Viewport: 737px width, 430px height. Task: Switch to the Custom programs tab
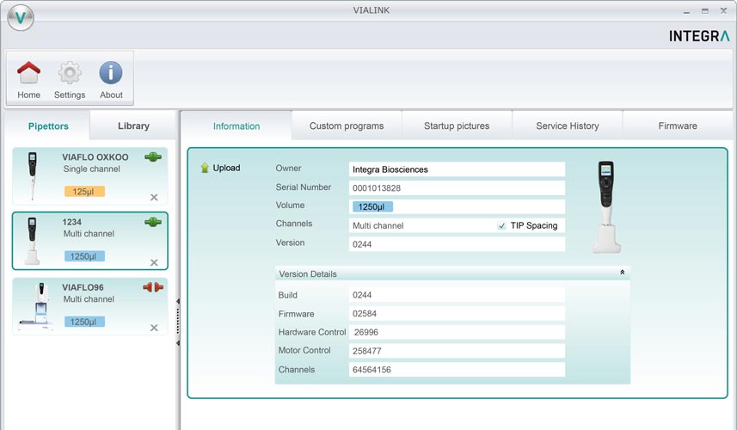click(x=347, y=126)
